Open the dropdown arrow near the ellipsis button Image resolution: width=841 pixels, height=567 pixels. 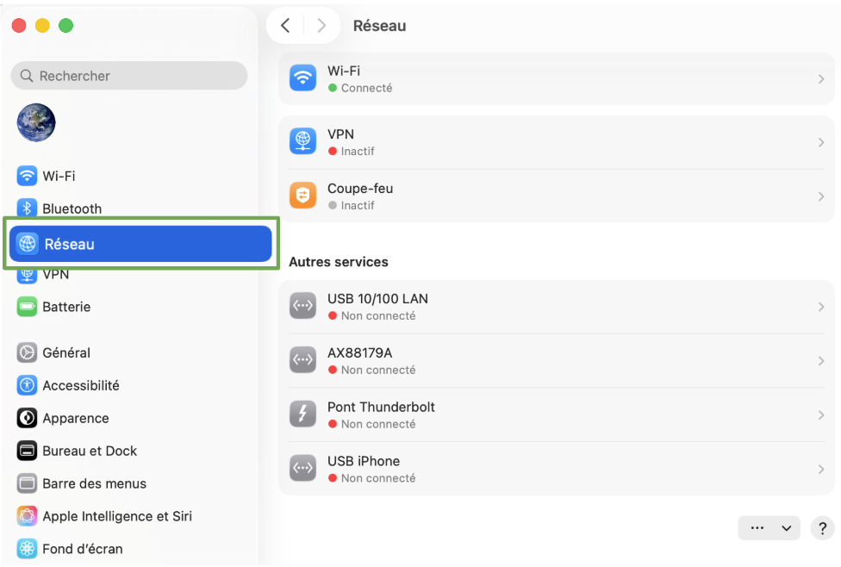coord(785,528)
